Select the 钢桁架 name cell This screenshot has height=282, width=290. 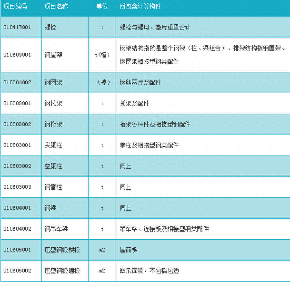(x=53, y=124)
